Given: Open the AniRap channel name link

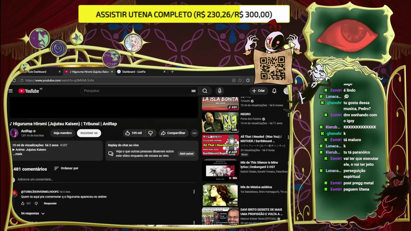Looking at the screenshot, I should tap(27, 131).
